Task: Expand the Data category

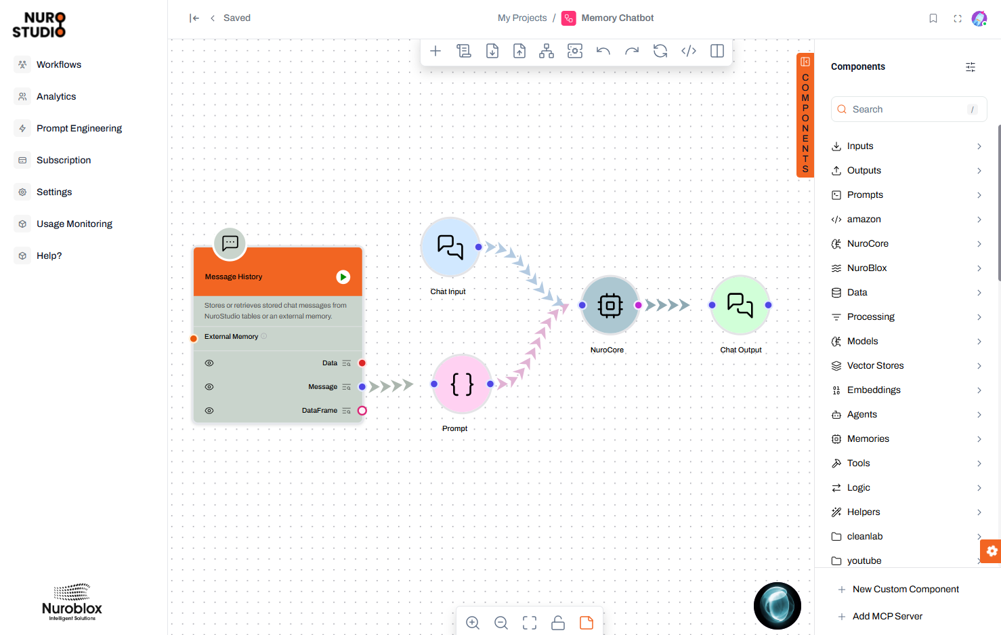Action: (x=906, y=293)
